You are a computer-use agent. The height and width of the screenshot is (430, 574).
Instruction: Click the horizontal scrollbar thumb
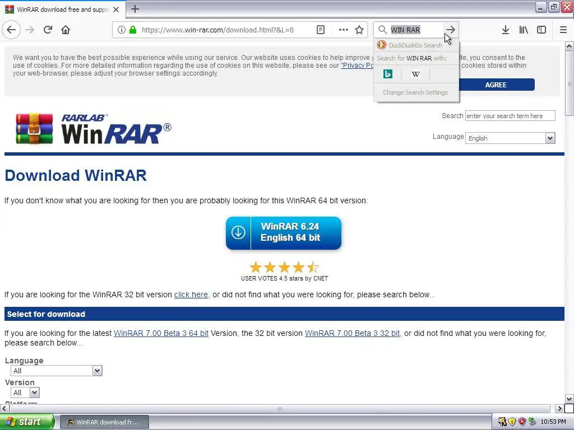[x=280, y=408]
